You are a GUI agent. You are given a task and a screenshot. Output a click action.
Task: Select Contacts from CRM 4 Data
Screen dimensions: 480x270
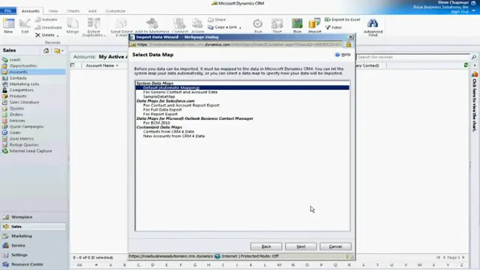point(168,132)
